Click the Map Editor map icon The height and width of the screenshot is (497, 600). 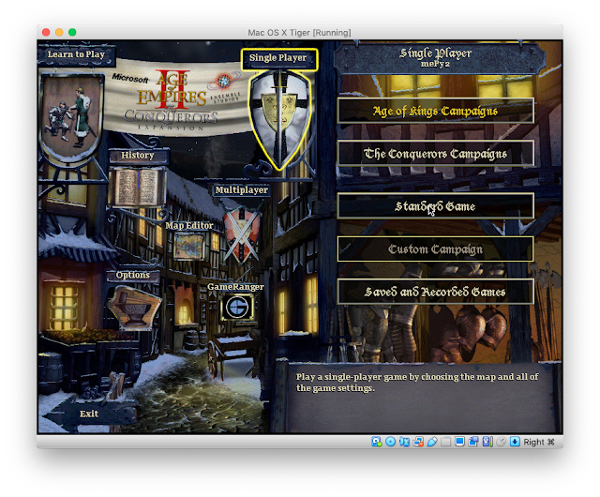pos(189,247)
